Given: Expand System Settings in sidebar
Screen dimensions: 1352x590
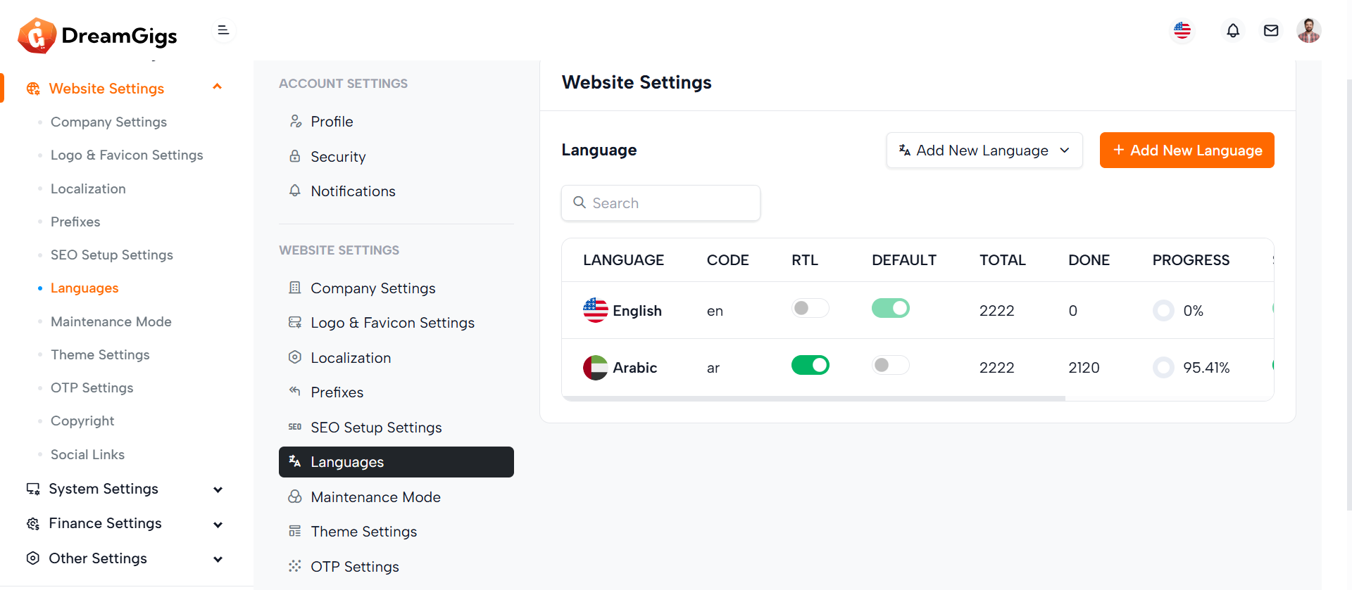Looking at the screenshot, I should click(x=124, y=489).
